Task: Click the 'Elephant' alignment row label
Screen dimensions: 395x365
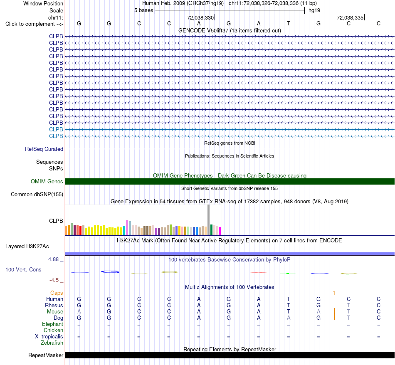Action: coord(52,324)
